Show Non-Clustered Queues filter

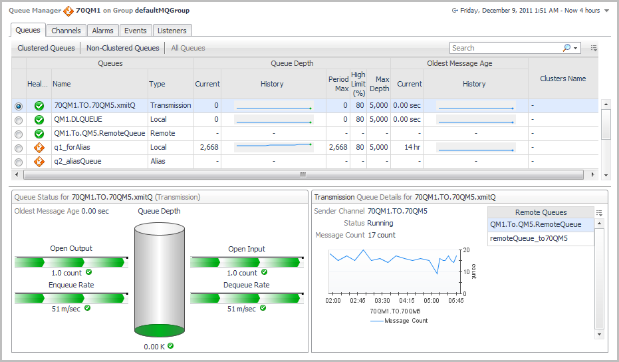click(x=122, y=48)
